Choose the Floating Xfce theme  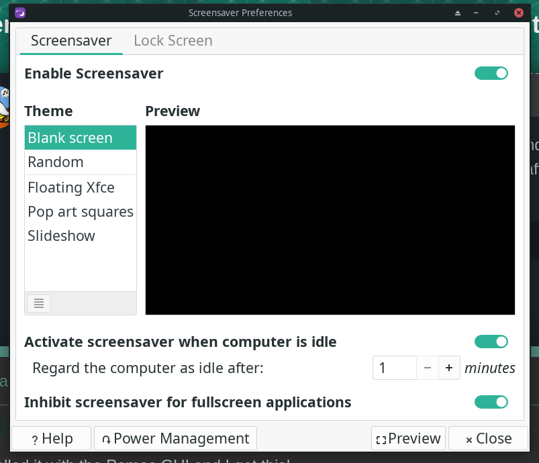pos(71,187)
